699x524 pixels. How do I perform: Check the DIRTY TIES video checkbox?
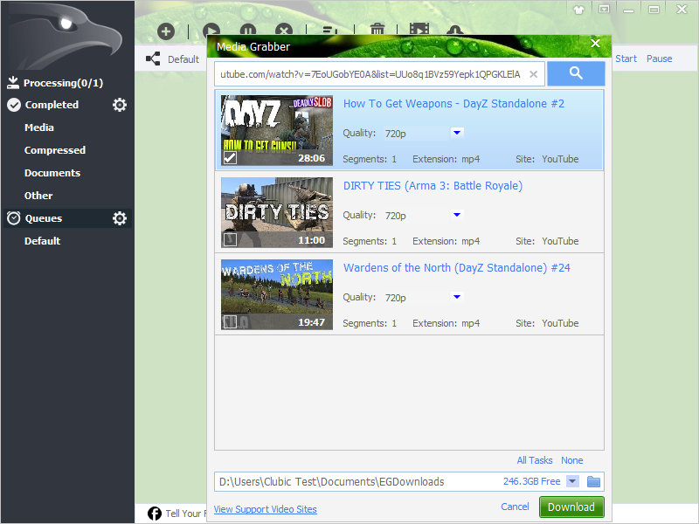coord(230,239)
